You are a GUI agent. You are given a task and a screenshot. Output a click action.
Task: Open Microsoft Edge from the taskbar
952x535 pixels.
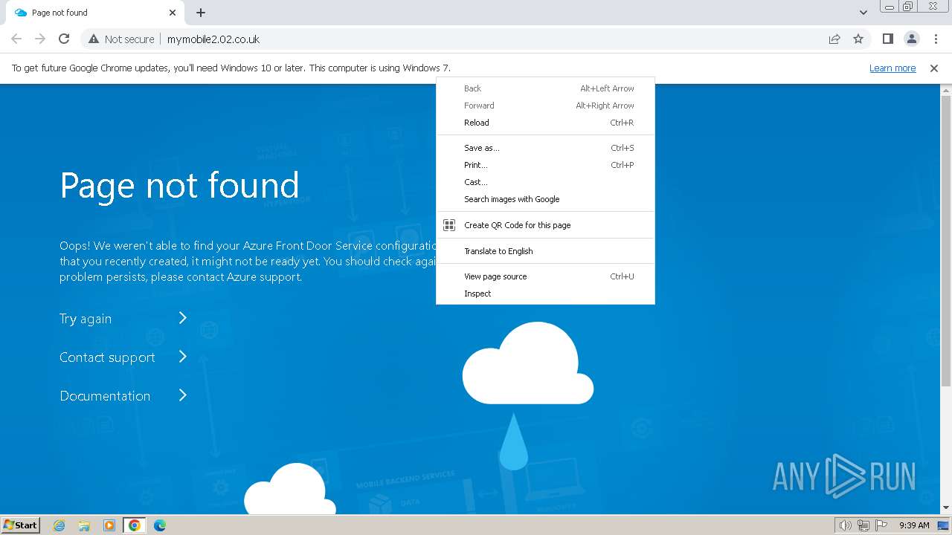tap(160, 525)
